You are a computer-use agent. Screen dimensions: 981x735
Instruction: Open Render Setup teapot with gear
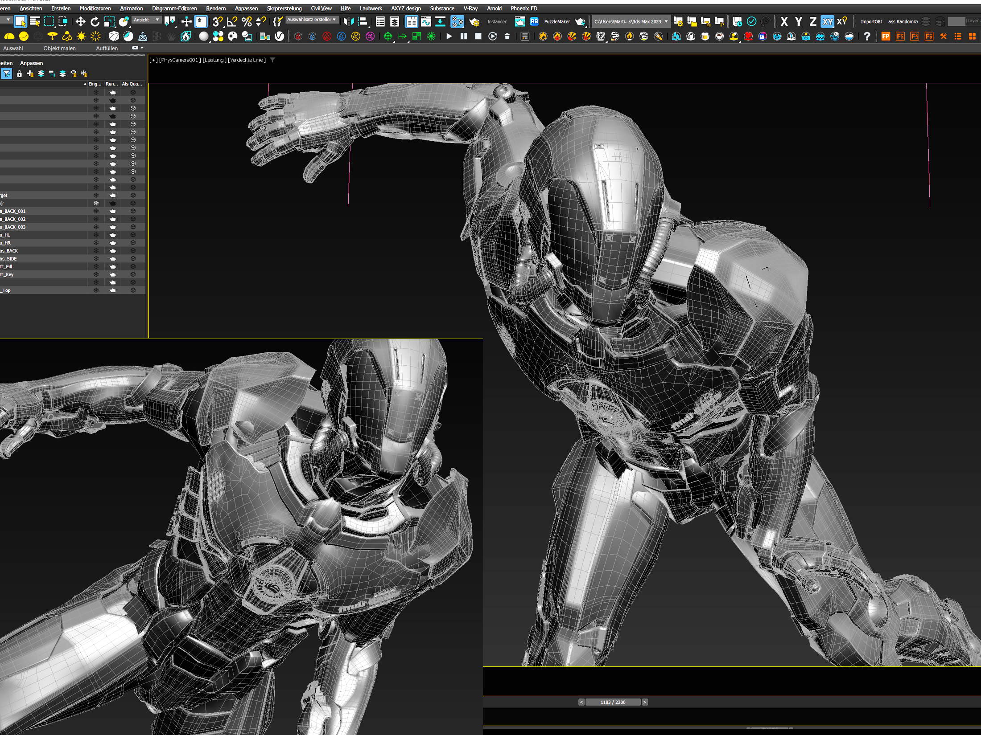tap(474, 21)
